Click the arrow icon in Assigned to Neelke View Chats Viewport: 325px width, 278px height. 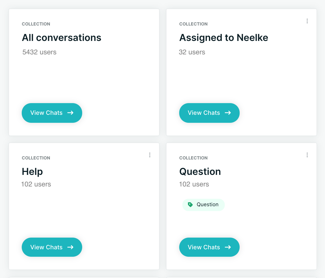228,113
